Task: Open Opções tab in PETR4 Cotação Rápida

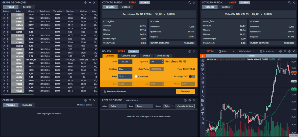Action: 125,7
